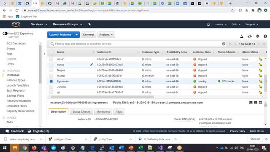
Task: Open Launch Templates in the sidebar
Action: [18, 85]
